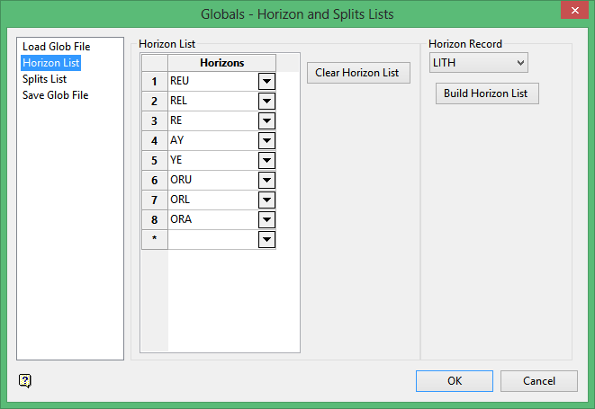Select the ORU horizon cell
The image size is (595, 409).
(212, 180)
